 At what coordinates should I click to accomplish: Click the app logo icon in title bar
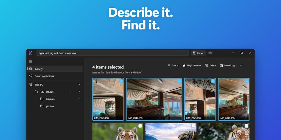pyautogui.click(x=31, y=53)
